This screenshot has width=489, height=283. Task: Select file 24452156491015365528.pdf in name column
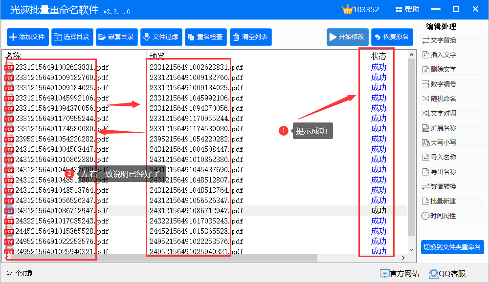point(62,231)
